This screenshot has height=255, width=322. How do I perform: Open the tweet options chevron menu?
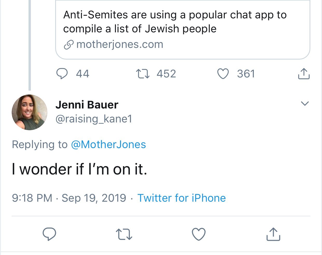click(305, 104)
